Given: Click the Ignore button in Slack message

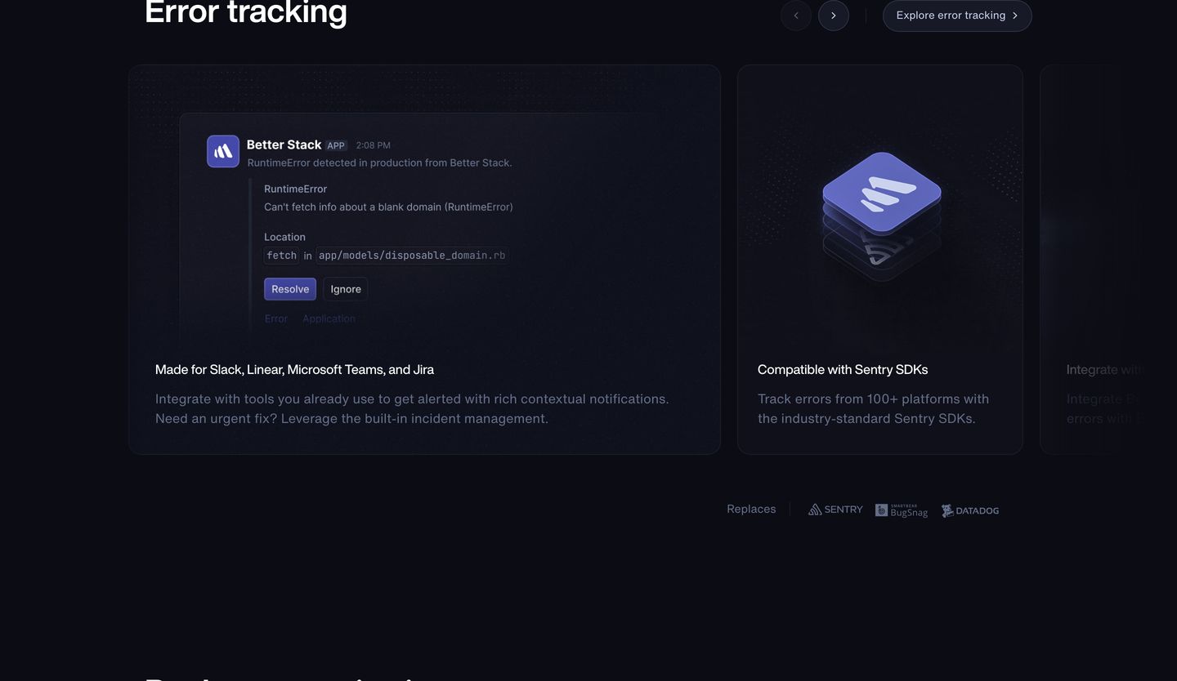Looking at the screenshot, I should 346,289.
